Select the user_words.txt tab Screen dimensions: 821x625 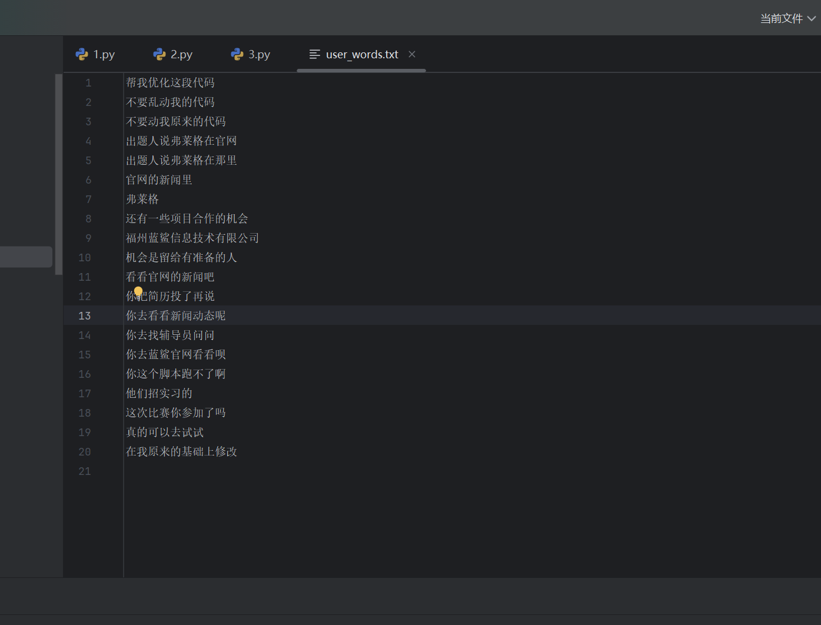[361, 54]
